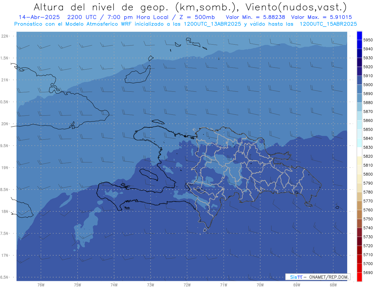This screenshot has height=289, width=374.
Task: Click the 5930 colorbar label
Action: (368, 58)
